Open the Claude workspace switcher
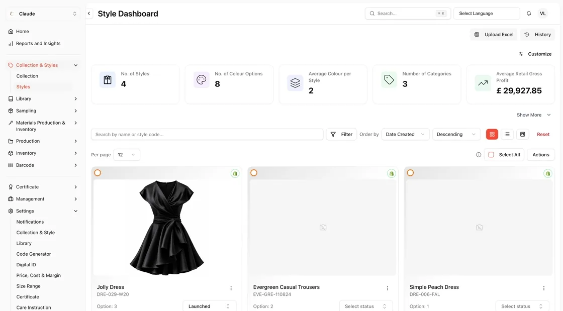This screenshot has width=563, height=311. coord(43,14)
